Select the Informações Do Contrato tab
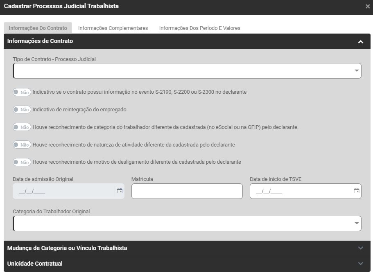Screen dimensions: 373x273 pos(38,28)
